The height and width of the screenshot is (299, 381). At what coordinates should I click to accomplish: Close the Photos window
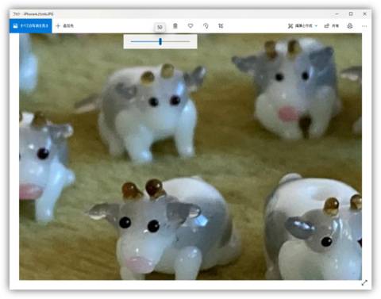364,14
